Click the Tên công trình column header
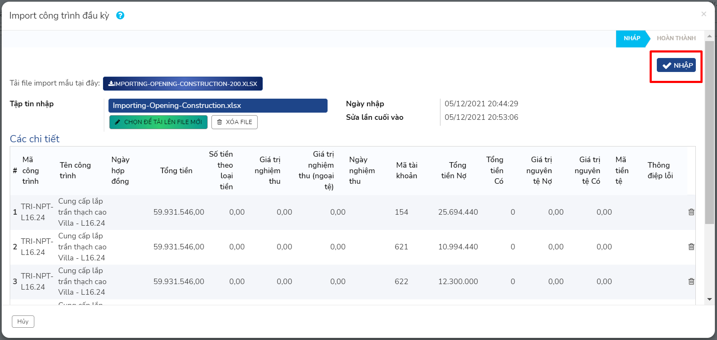This screenshot has height=340, width=717. point(75,170)
